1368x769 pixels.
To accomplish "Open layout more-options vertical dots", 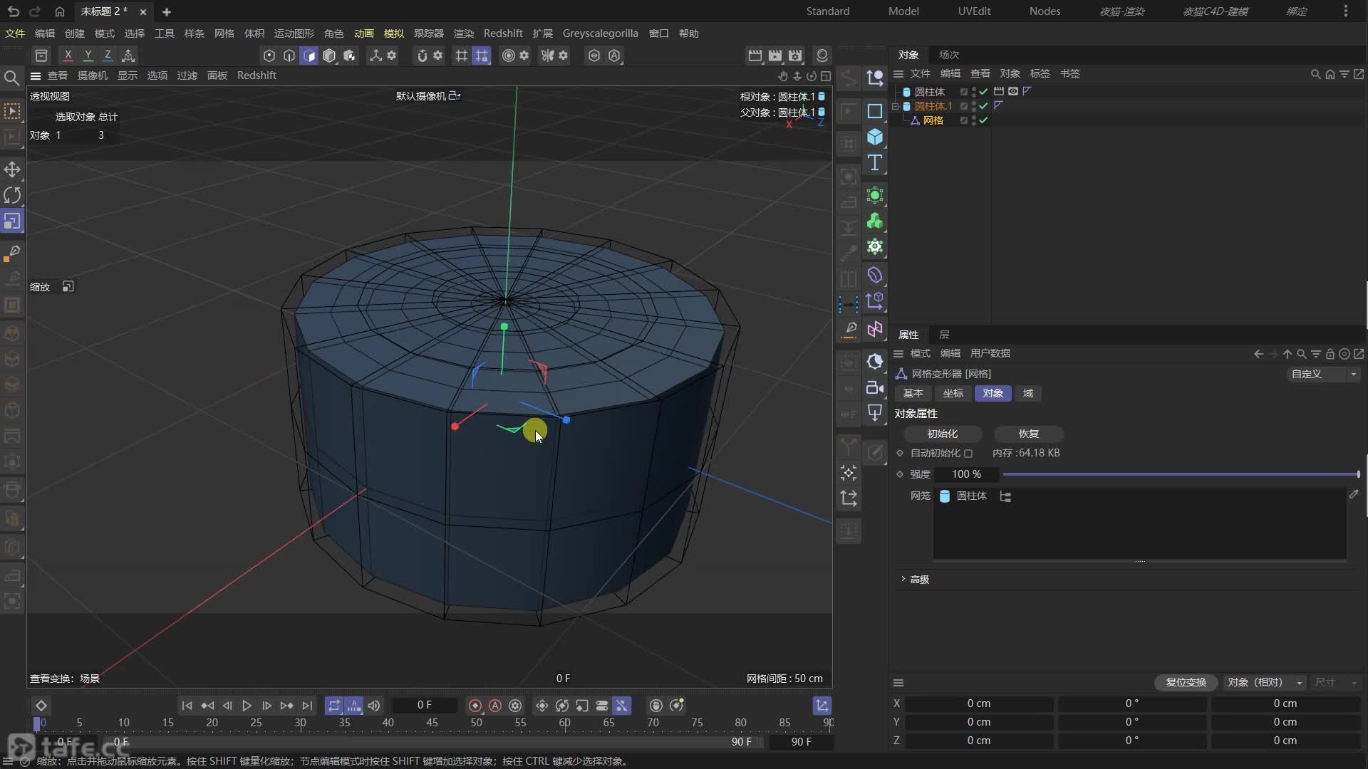I will 1345,11.
